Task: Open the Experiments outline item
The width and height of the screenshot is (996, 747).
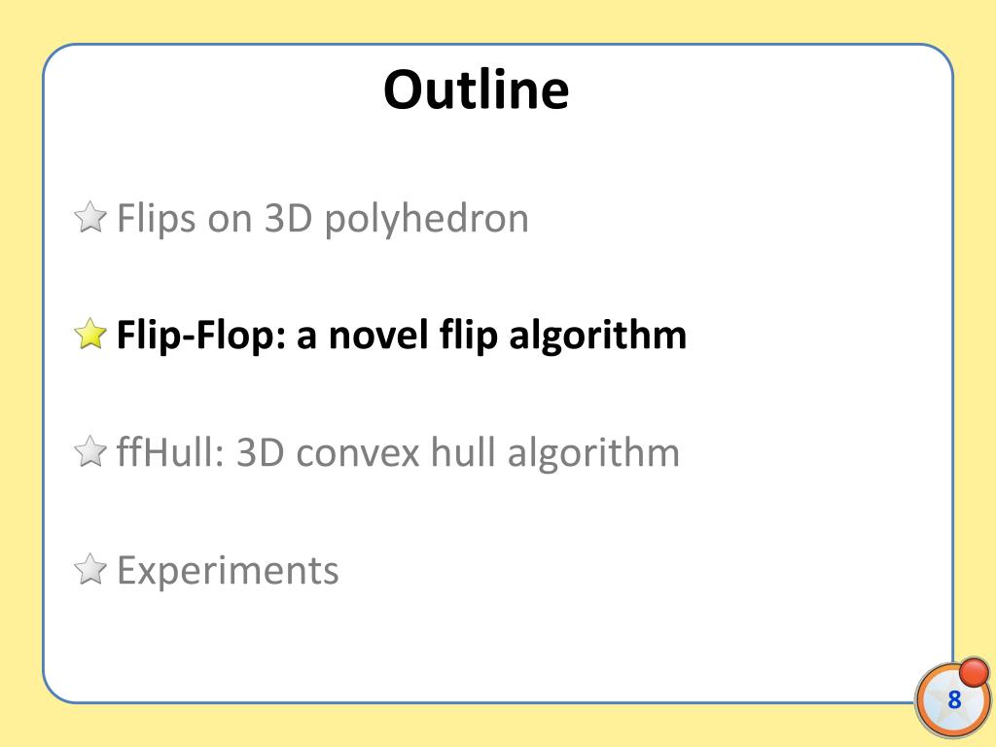Action: (228, 570)
